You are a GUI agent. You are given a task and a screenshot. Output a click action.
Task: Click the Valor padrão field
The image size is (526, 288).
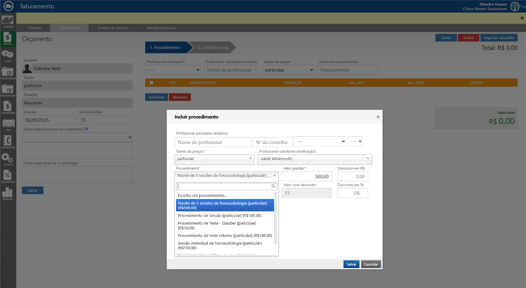click(307, 176)
